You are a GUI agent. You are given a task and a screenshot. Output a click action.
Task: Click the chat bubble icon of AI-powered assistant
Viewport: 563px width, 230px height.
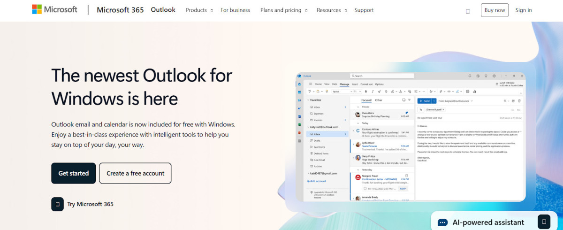click(x=442, y=222)
